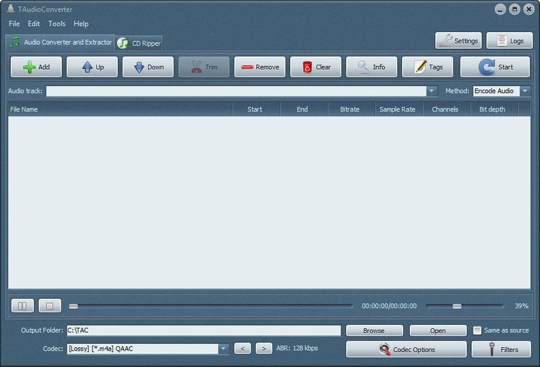
Task: Expand the Audio track dropdown
Action: pos(432,91)
